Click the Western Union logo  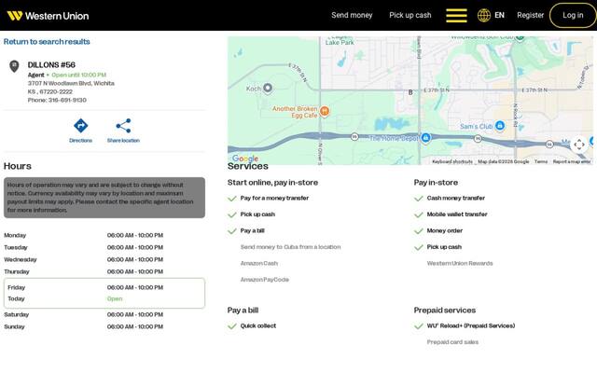coord(48,16)
